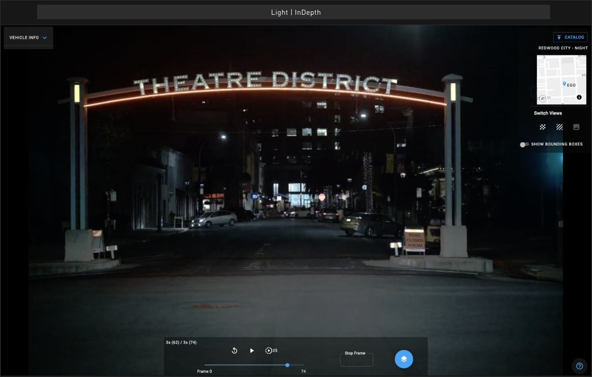
Task: Click the Redwood City - Night scene label
Action: 562,48
